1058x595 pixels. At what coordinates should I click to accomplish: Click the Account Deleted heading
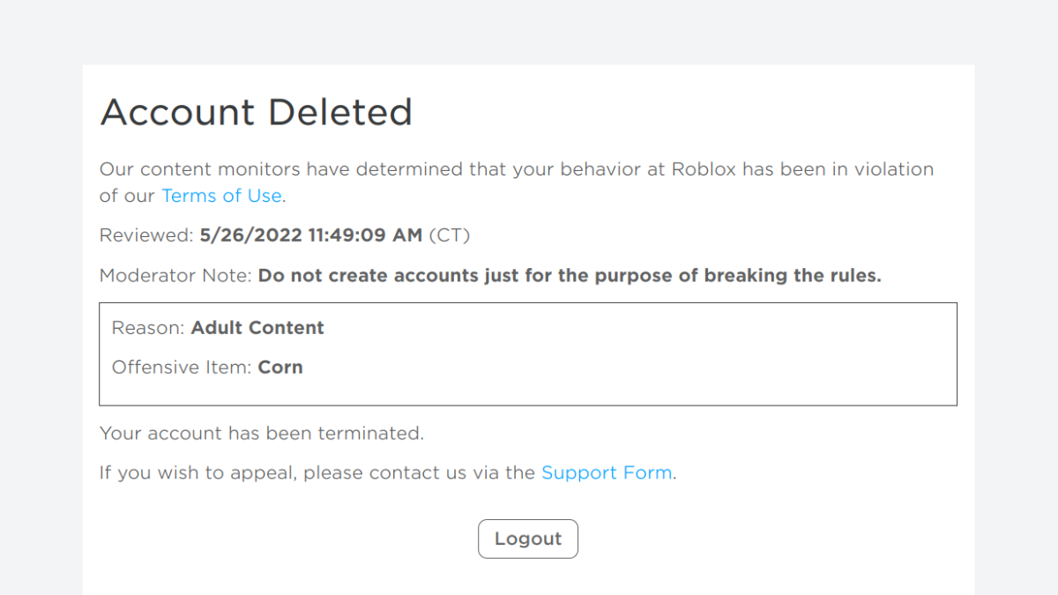tap(257, 113)
